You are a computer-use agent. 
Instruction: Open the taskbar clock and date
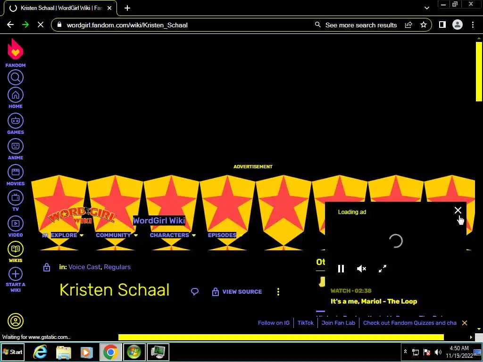tap(459, 352)
